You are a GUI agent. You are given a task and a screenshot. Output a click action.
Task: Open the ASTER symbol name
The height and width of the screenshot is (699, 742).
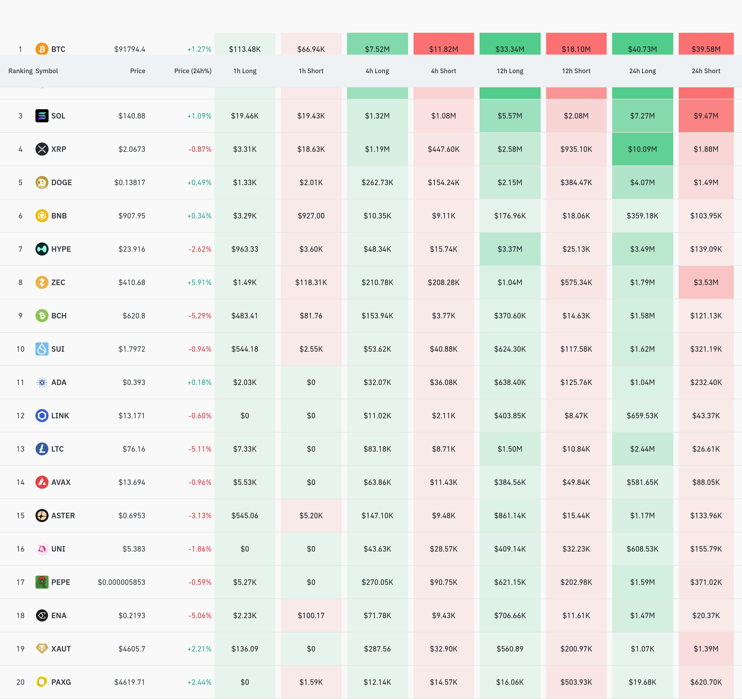pyautogui.click(x=63, y=516)
